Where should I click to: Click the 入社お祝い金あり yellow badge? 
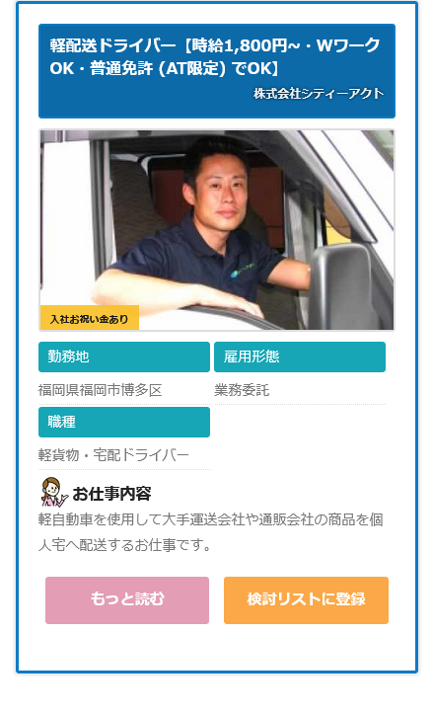pos(90,318)
